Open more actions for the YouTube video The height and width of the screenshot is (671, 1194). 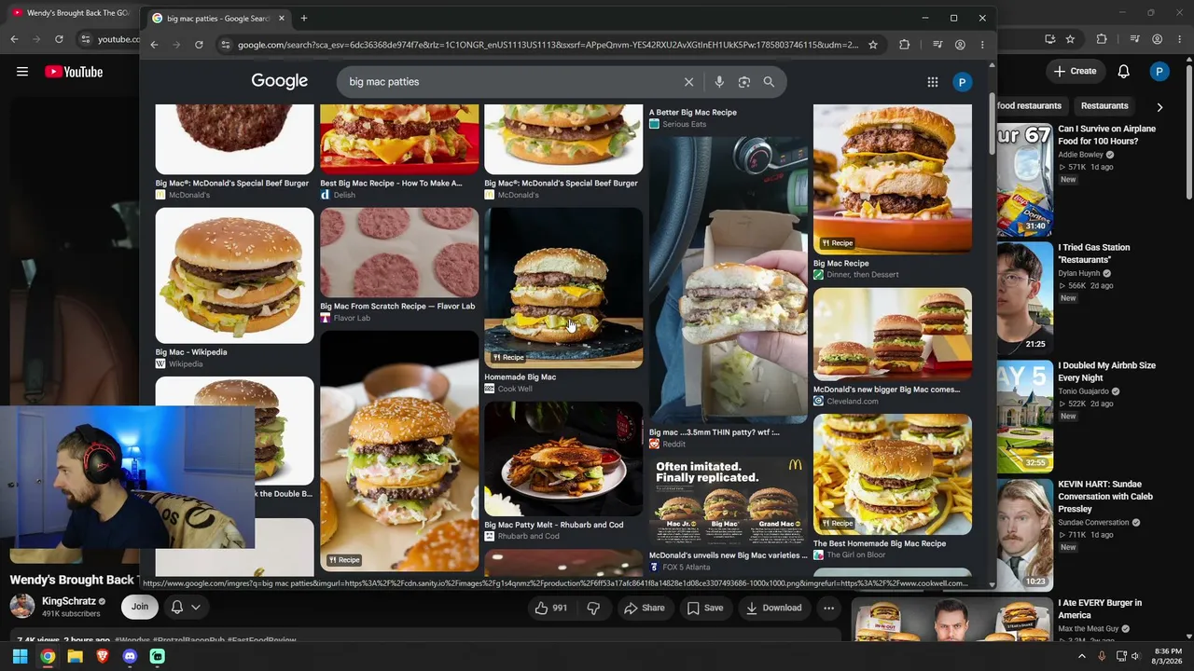(x=828, y=608)
